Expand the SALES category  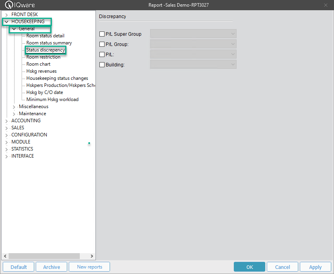pyautogui.click(x=6, y=128)
